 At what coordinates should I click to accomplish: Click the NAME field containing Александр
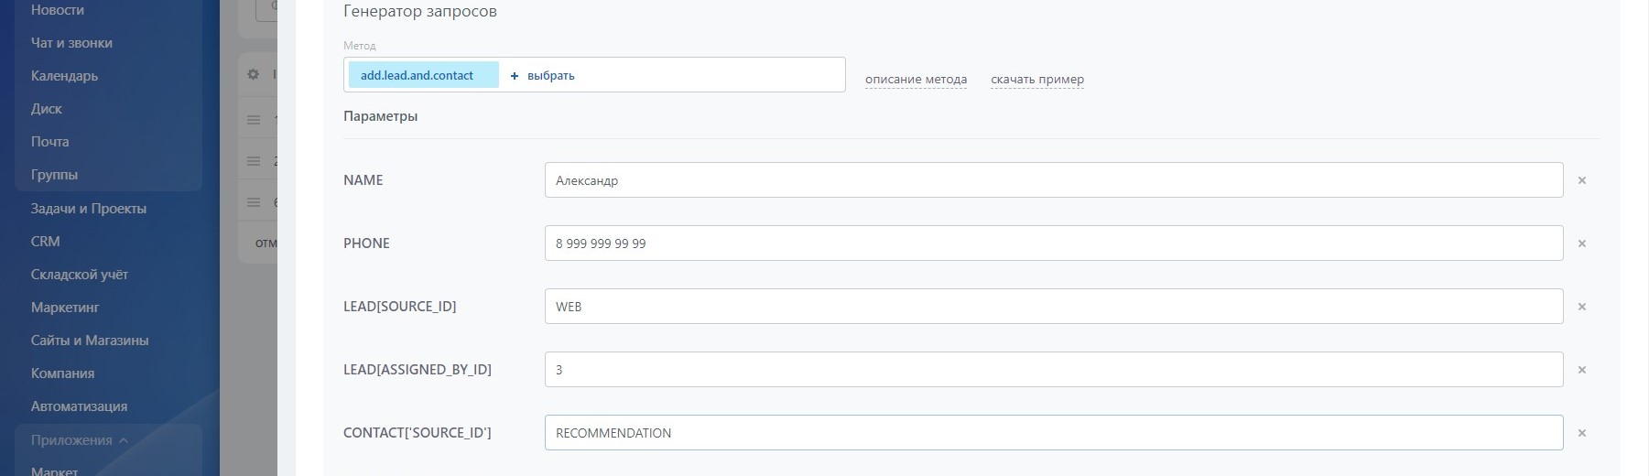point(1053,180)
